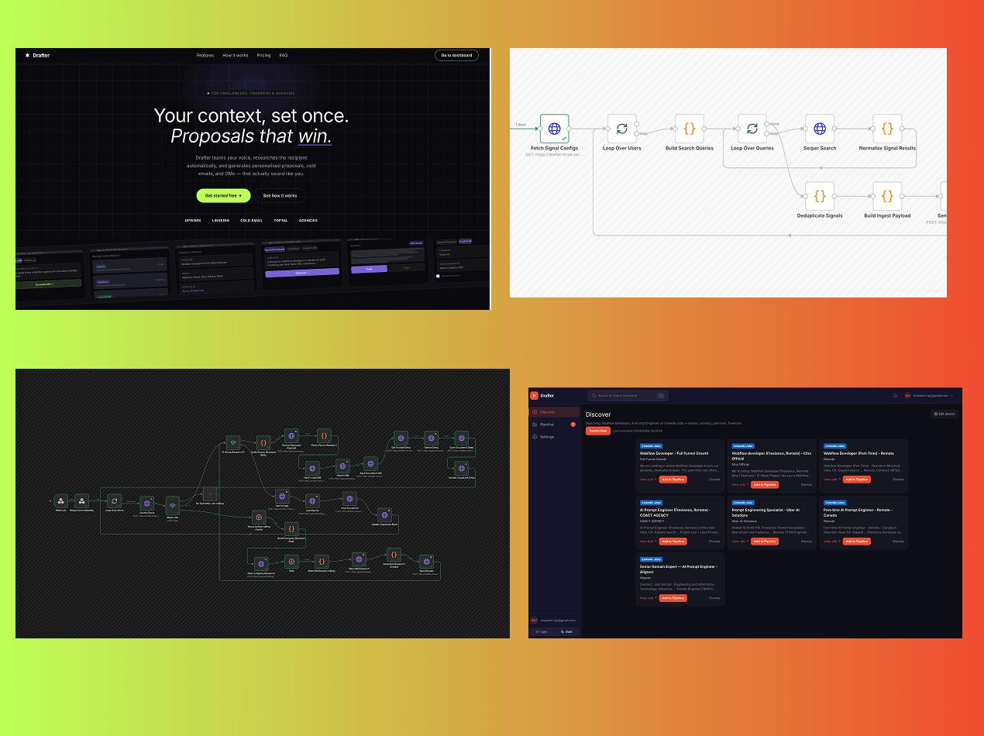The width and height of the screenshot is (984, 736).
Task: Open the user account email dropdown
Action: (x=930, y=395)
